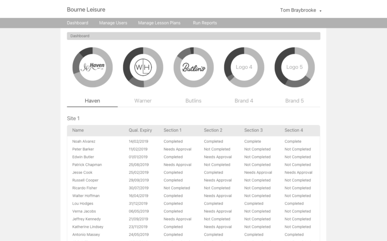Viewport: 387px width, 241px height.
Task: Select Antonio Massey row name
Action: coord(86,235)
